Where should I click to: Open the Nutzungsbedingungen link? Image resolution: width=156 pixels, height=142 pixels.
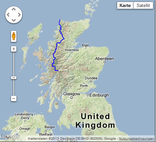click(x=137, y=139)
